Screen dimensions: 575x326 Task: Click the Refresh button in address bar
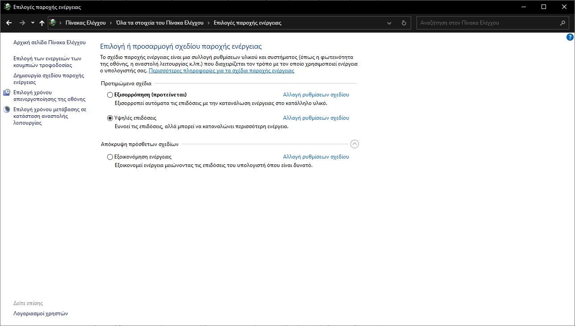404,23
